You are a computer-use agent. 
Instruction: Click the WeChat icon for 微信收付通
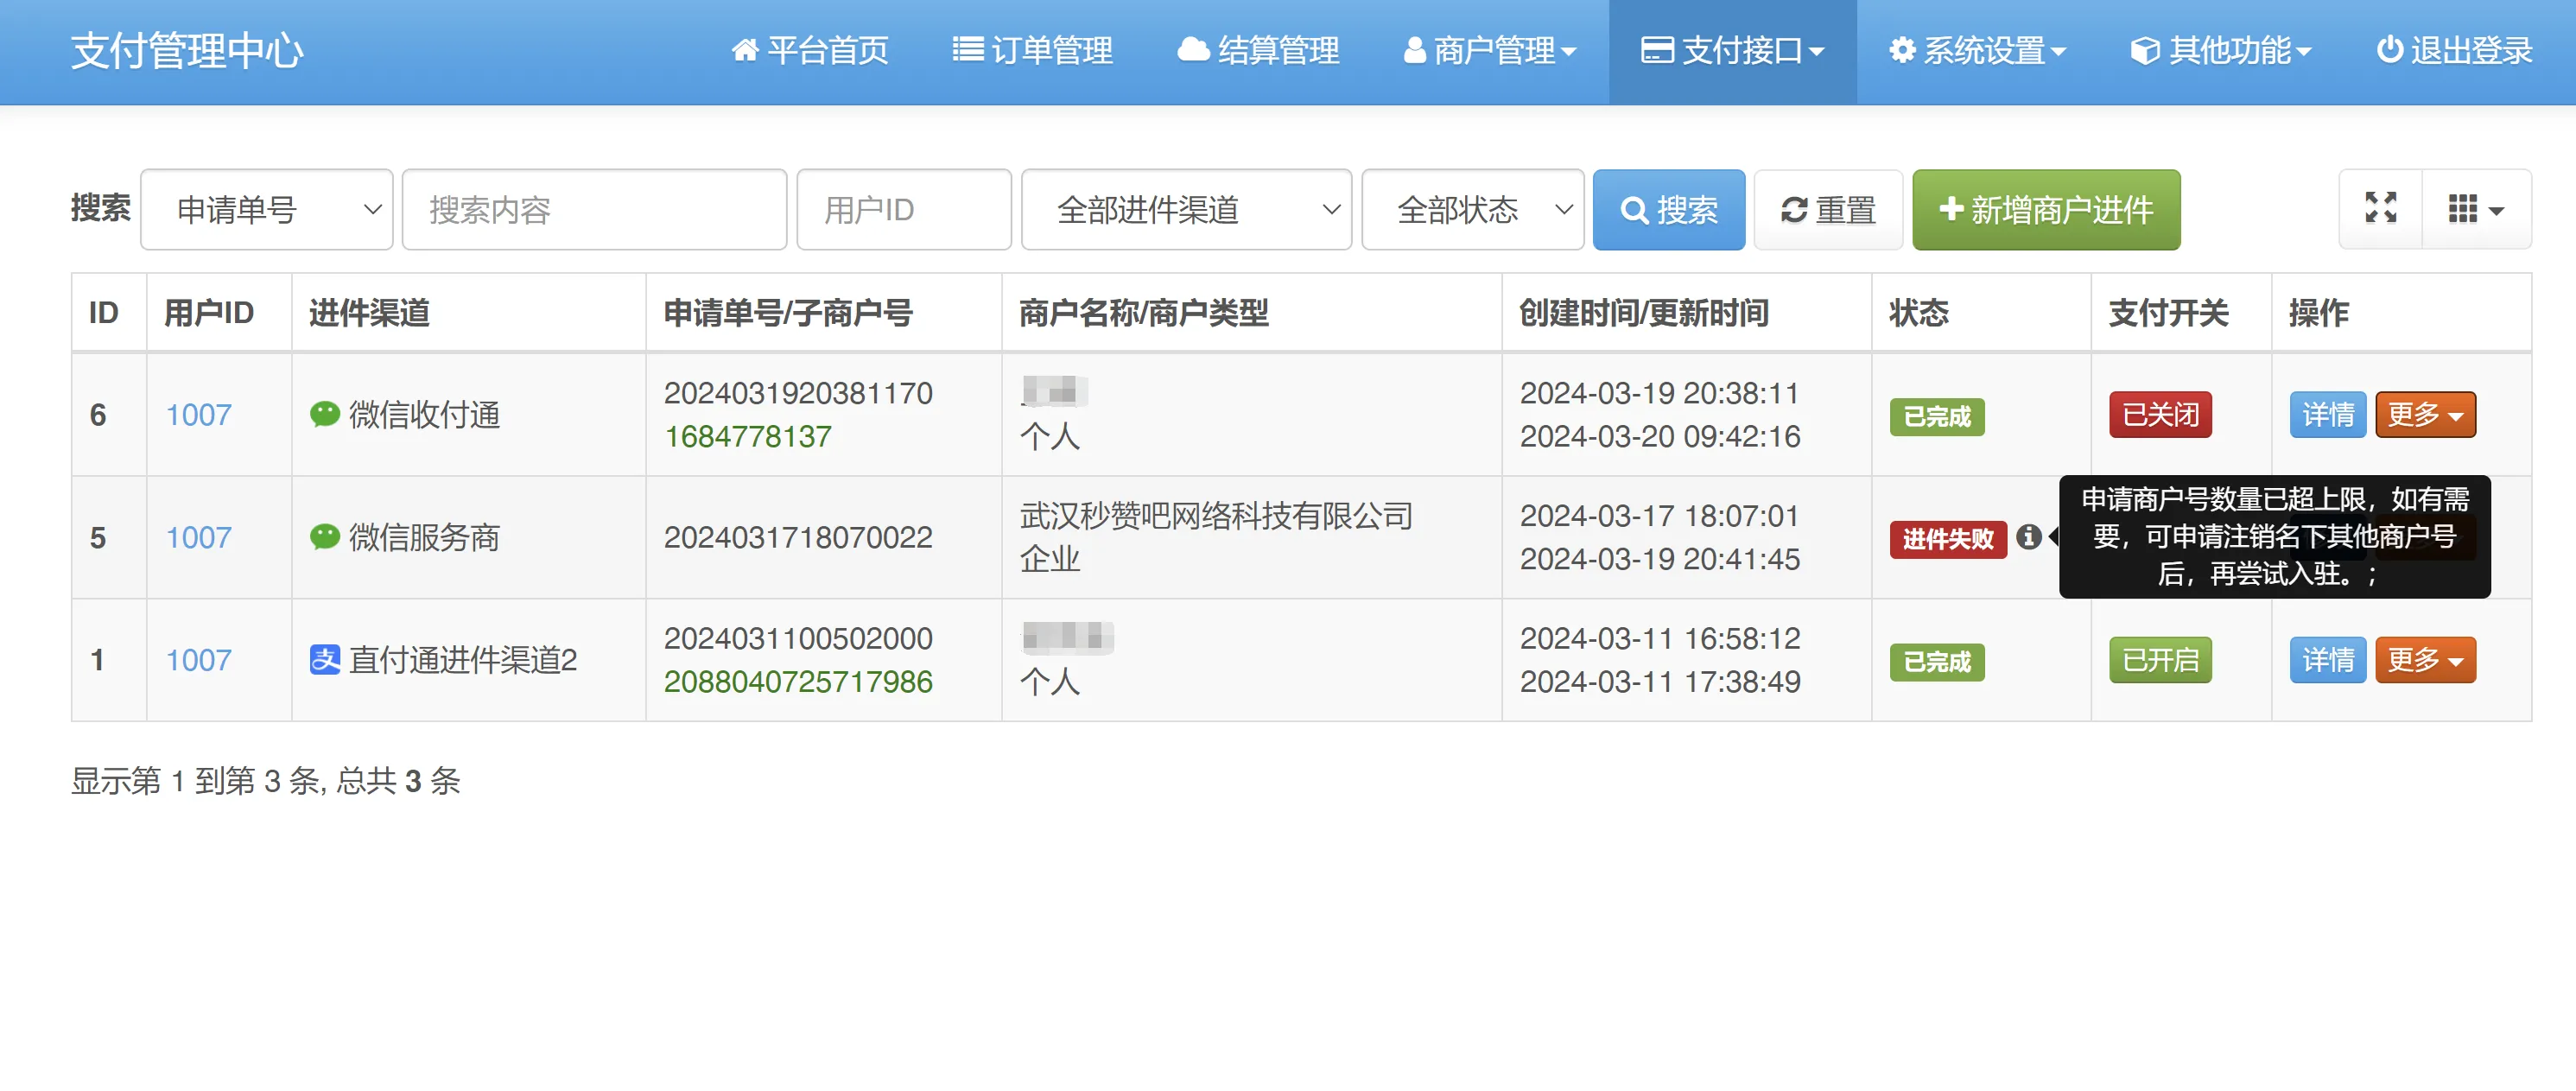[324, 414]
